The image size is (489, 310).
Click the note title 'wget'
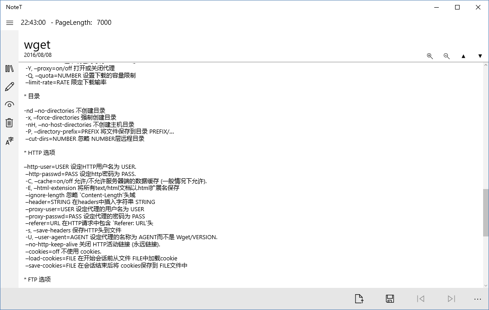tap(37, 45)
